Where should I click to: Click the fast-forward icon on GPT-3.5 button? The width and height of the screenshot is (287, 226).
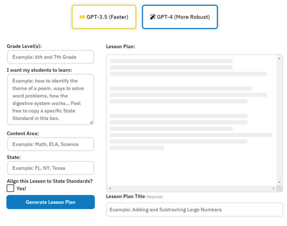pyautogui.click(x=82, y=17)
